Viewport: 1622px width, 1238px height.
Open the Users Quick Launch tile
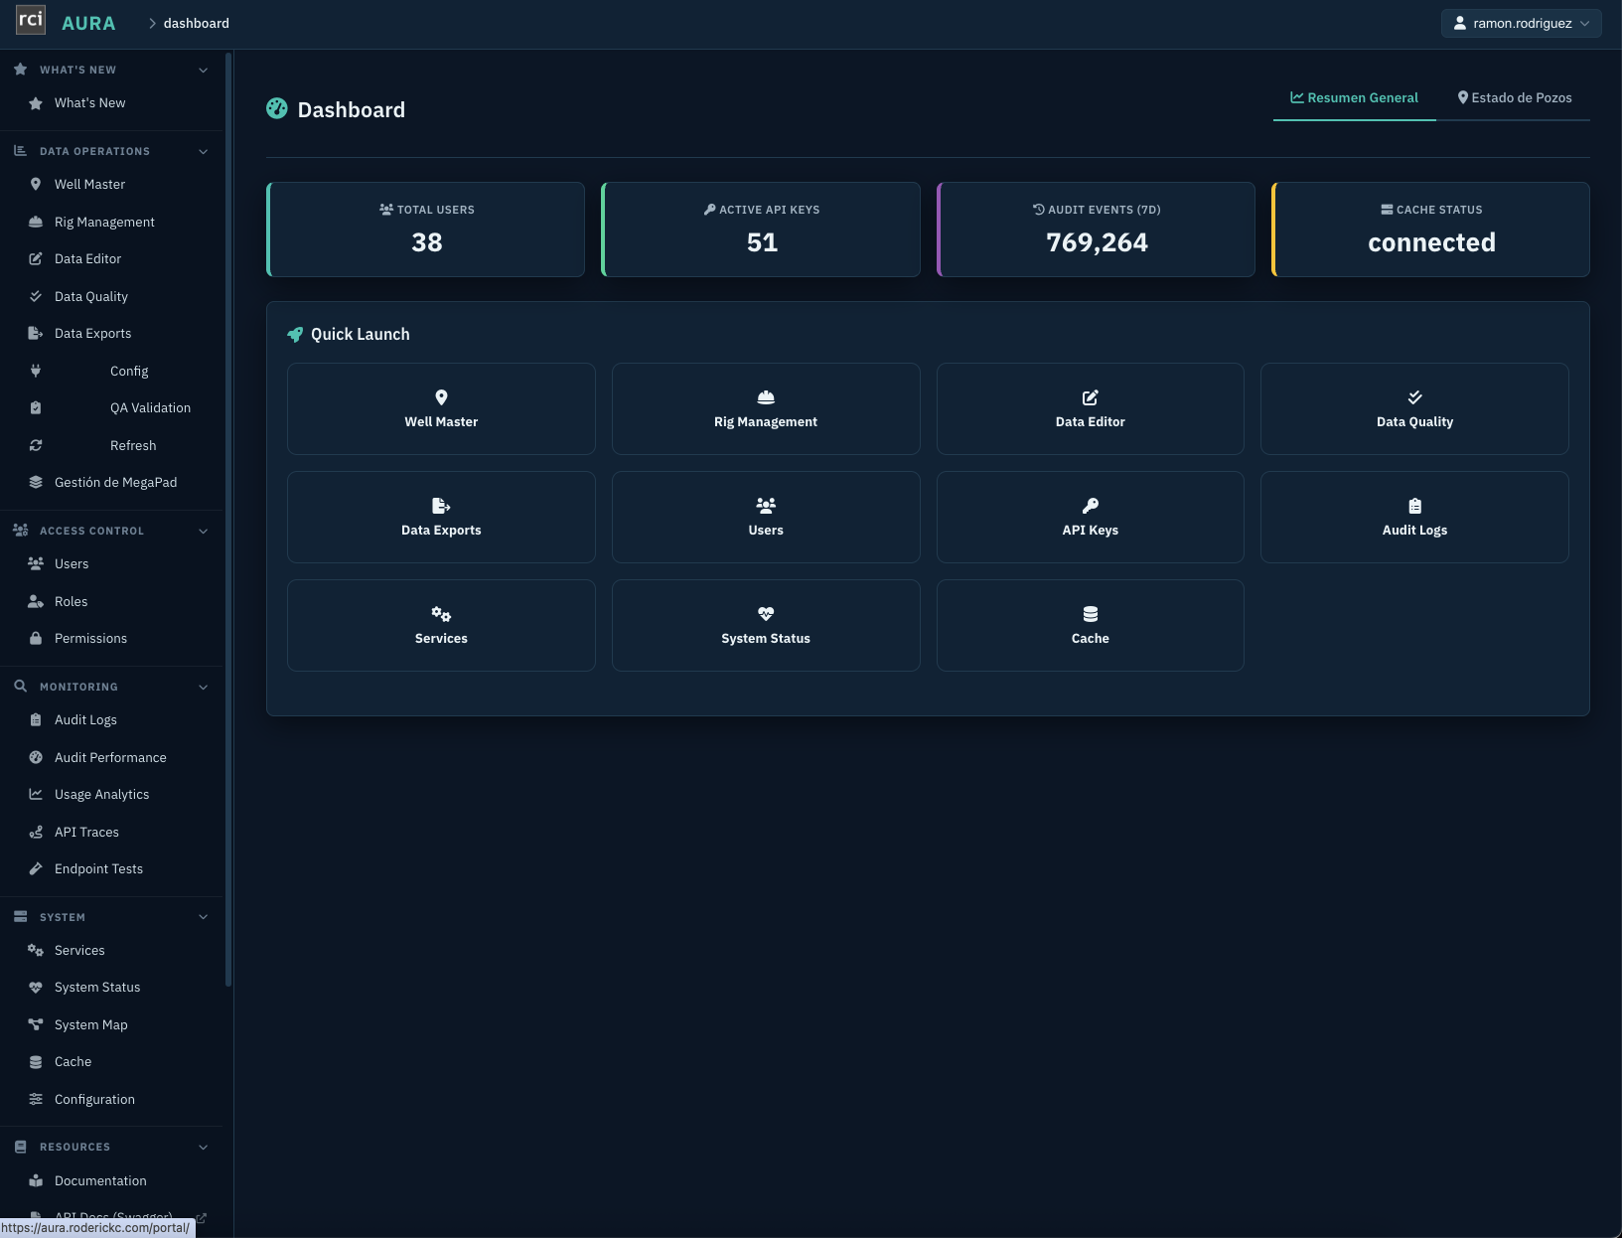point(766,517)
